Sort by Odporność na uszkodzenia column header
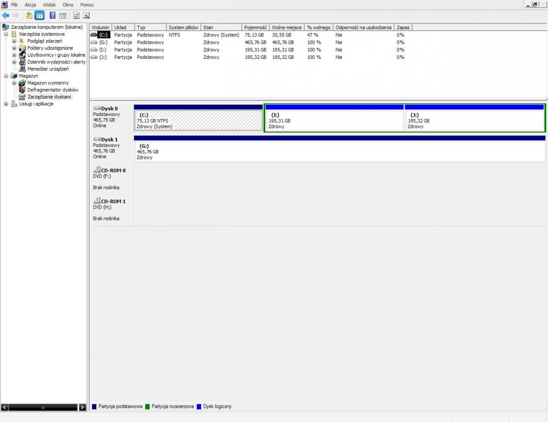The height and width of the screenshot is (422, 548). click(364, 27)
